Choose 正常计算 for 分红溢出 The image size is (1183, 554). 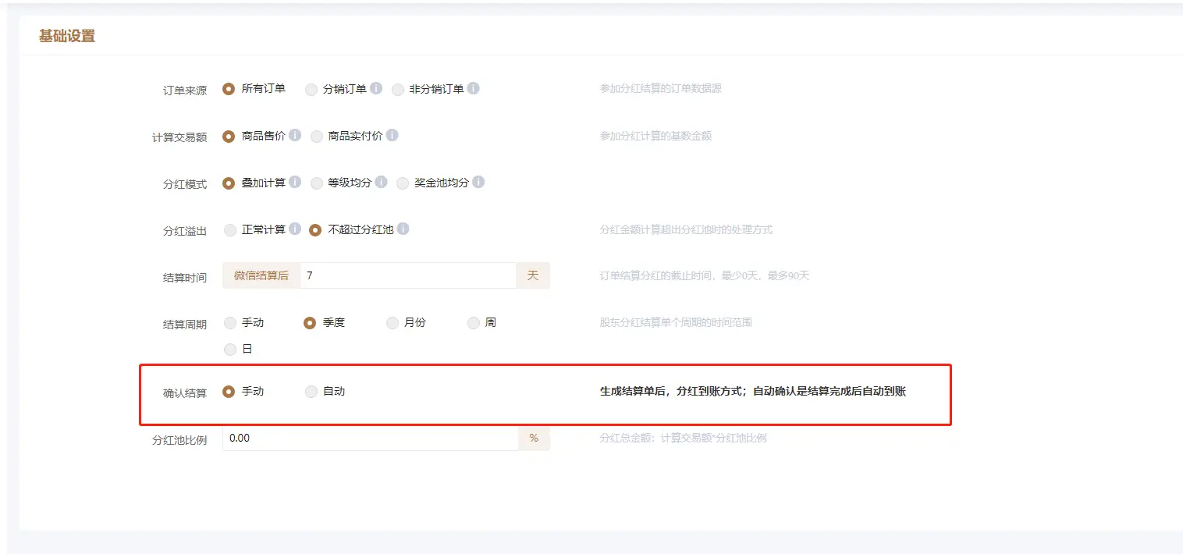230,230
